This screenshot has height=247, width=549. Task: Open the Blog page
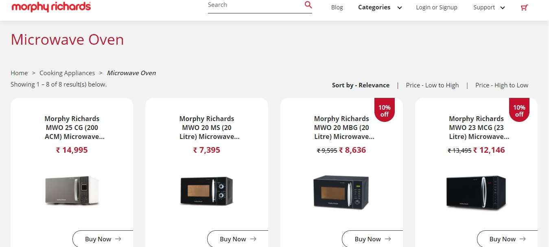click(x=337, y=7)
